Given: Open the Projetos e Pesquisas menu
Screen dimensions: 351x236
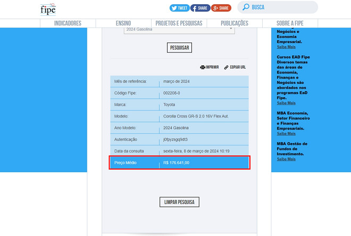Looking at the screenshot, I should pyautogui.click(x=179, y=23).
